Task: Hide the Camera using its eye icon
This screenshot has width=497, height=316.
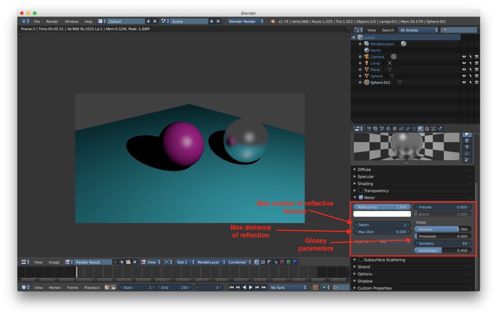Action: [464, 56]
